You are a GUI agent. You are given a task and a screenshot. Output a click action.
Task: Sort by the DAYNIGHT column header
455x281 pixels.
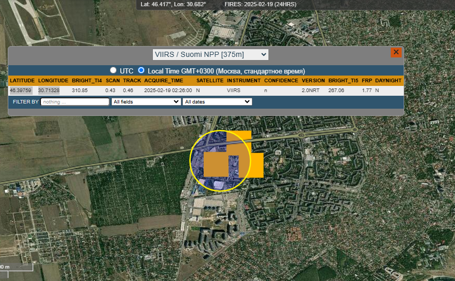tap(388, 81)
